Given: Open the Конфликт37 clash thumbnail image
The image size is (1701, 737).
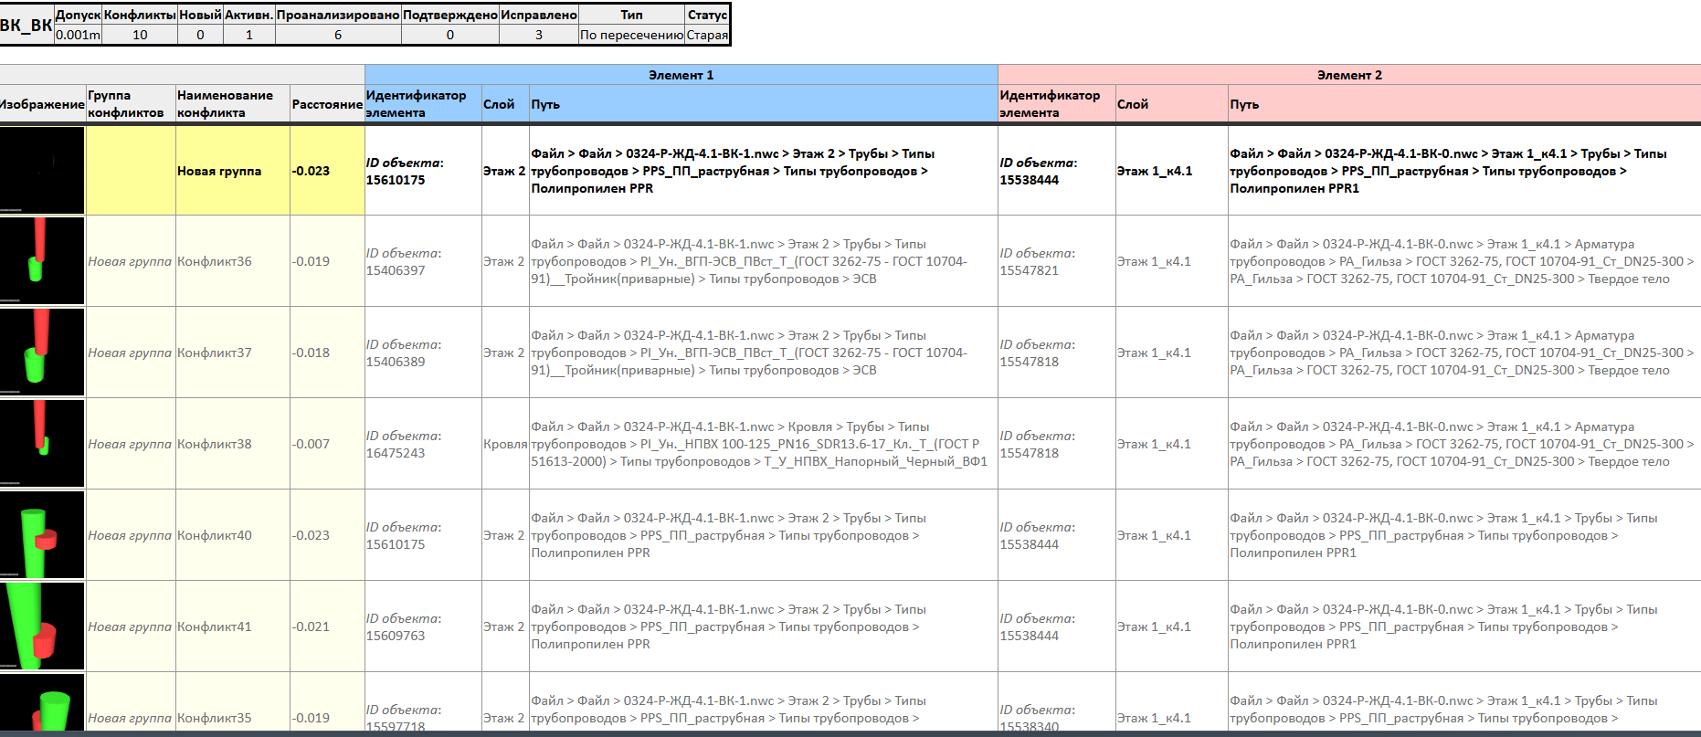Looking at the screenshot, I should (42, 352).
